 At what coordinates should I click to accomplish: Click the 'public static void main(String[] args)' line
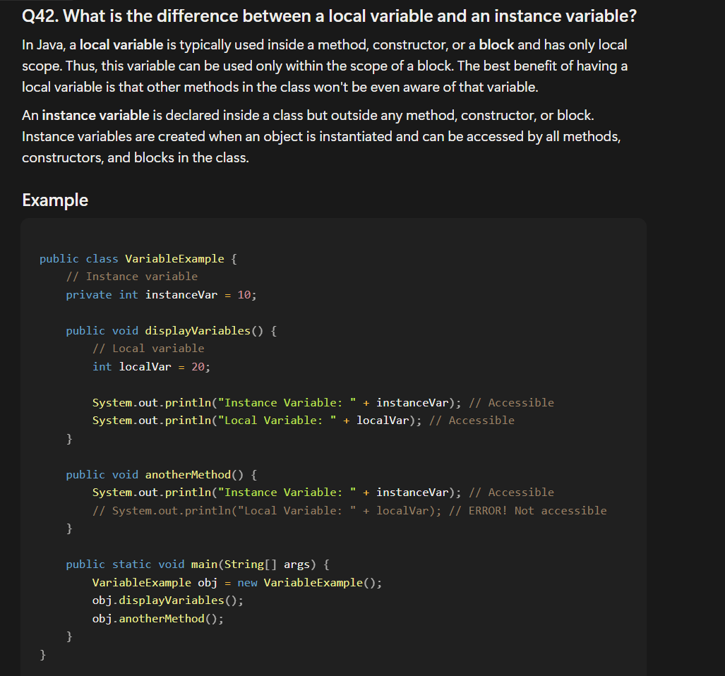pos(198,565)
